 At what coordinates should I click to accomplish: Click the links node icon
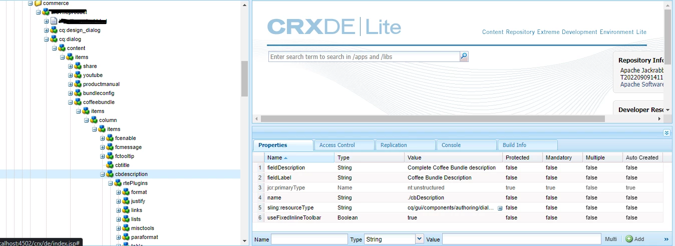126,210
